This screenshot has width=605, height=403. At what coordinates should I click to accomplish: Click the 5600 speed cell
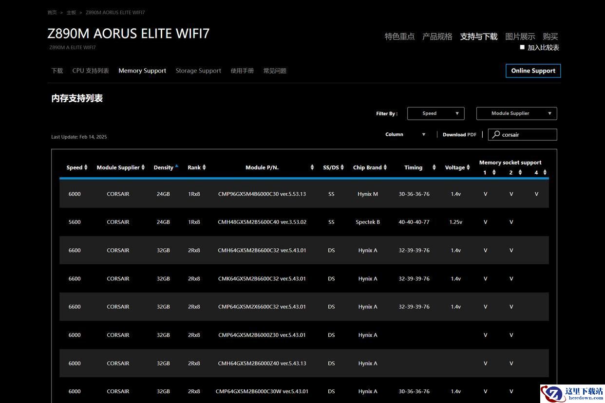pos(75,222)
